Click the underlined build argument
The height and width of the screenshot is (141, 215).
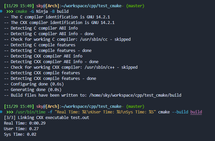196,112
